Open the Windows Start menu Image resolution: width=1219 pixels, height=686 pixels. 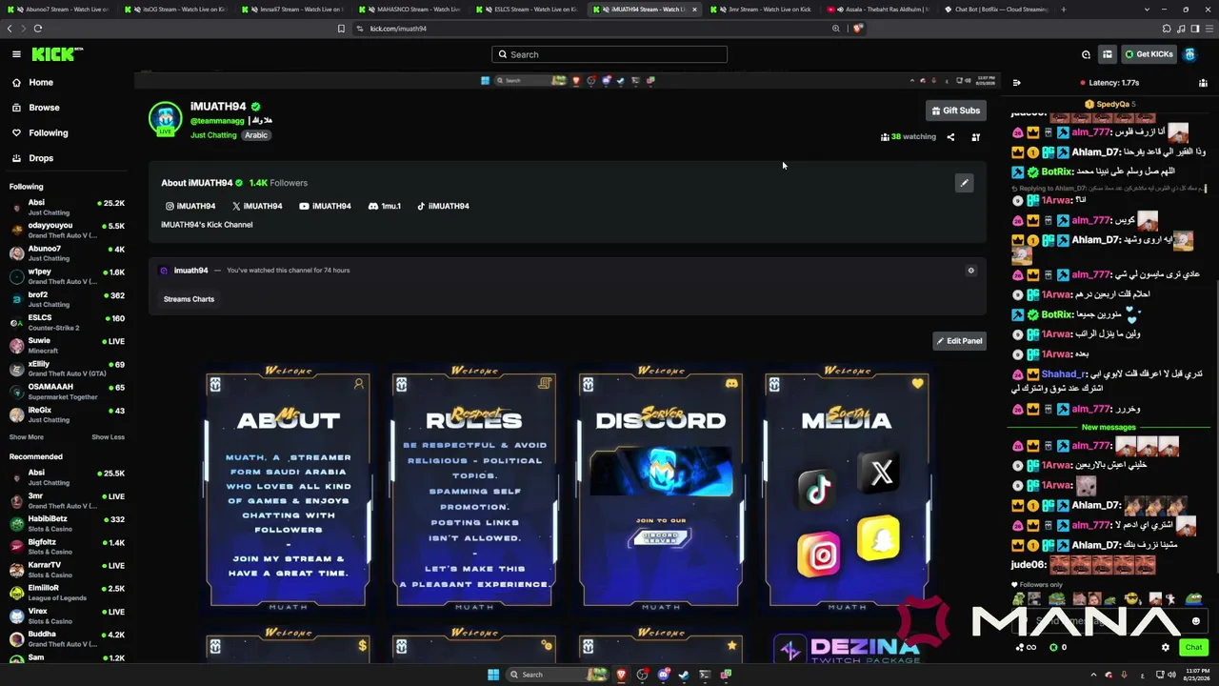click(493, 675)
